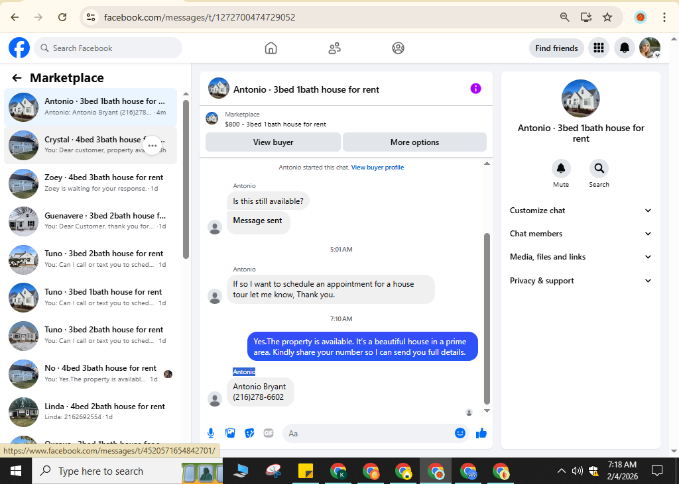The image size is (679, 484).
Task: Search in conversation using the magnifier icon
Action: coord(599,168)
